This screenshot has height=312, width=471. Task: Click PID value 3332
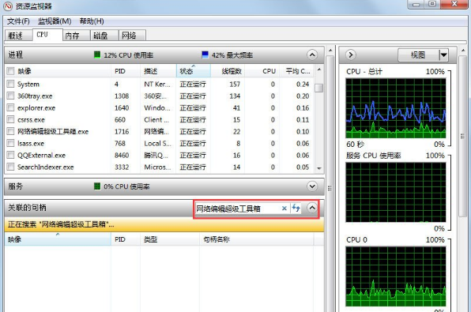tap(122, 167)
